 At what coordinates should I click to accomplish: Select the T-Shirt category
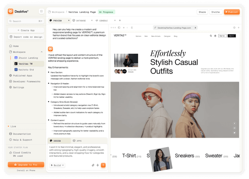click(x=132, y=156)
